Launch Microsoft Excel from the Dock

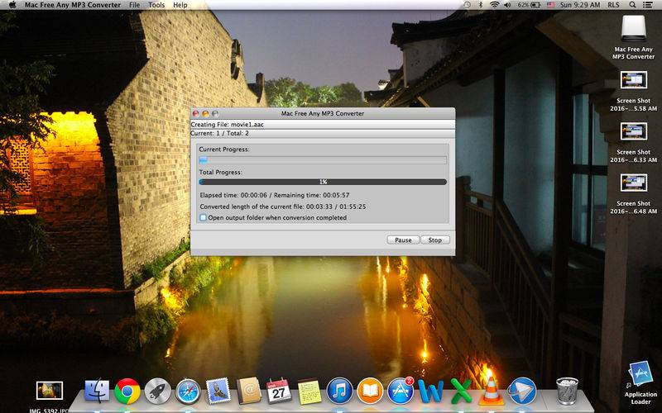click(461, 391)
